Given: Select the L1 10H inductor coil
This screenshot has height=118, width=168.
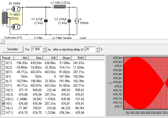Looking at the screenshot, I should click(60, 7).
